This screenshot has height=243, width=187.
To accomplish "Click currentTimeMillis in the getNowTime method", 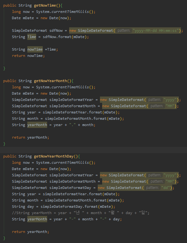I will click(70, 12).
